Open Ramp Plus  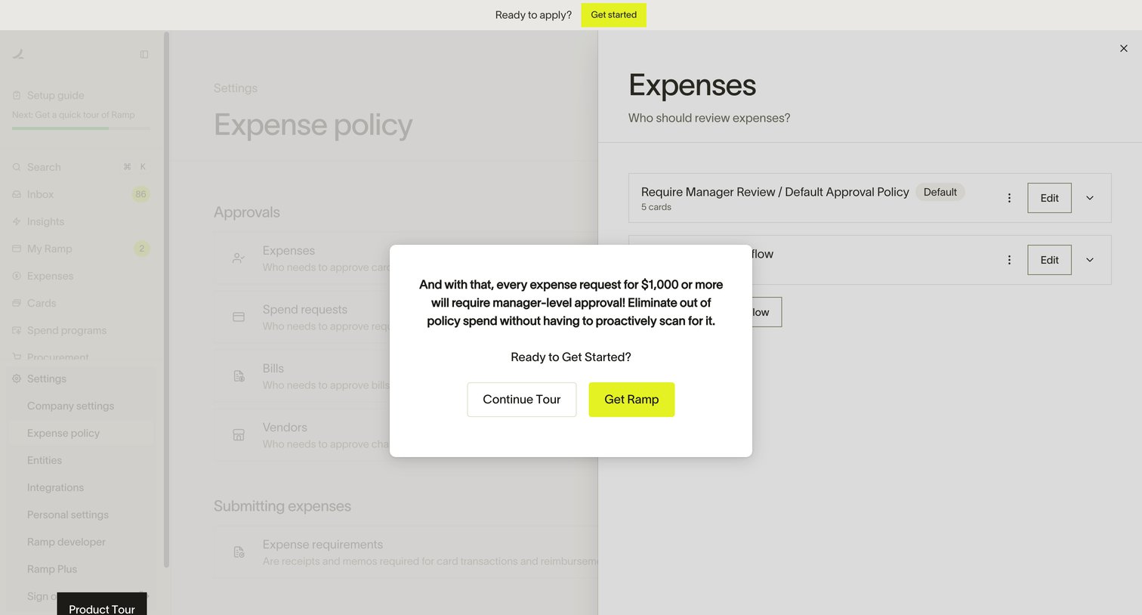52,569
